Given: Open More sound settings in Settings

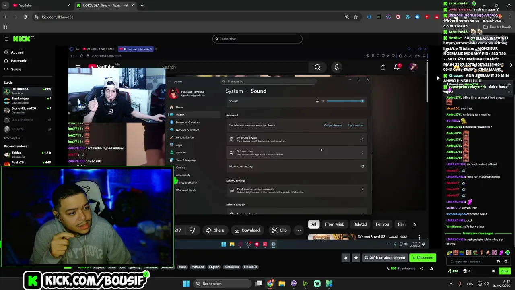Looking at the screenshot, I should (x=297, y=166).
